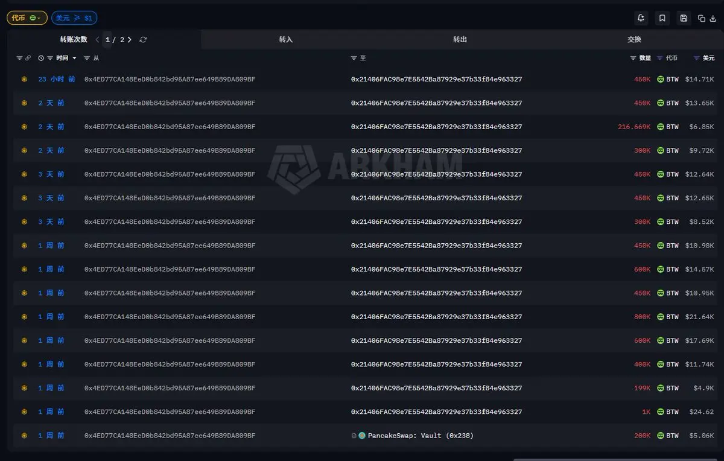Sort by the 数量 column header
Viewport: 724px width, 461px height.
point(645,58)
